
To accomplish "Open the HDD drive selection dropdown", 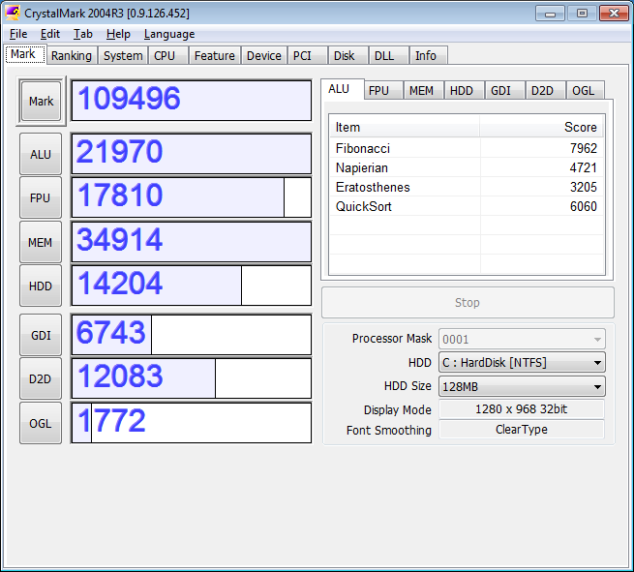I will 522,363.
